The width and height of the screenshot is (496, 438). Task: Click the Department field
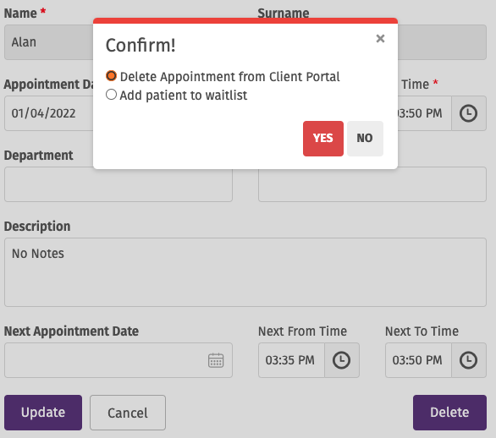coord(118,184)
